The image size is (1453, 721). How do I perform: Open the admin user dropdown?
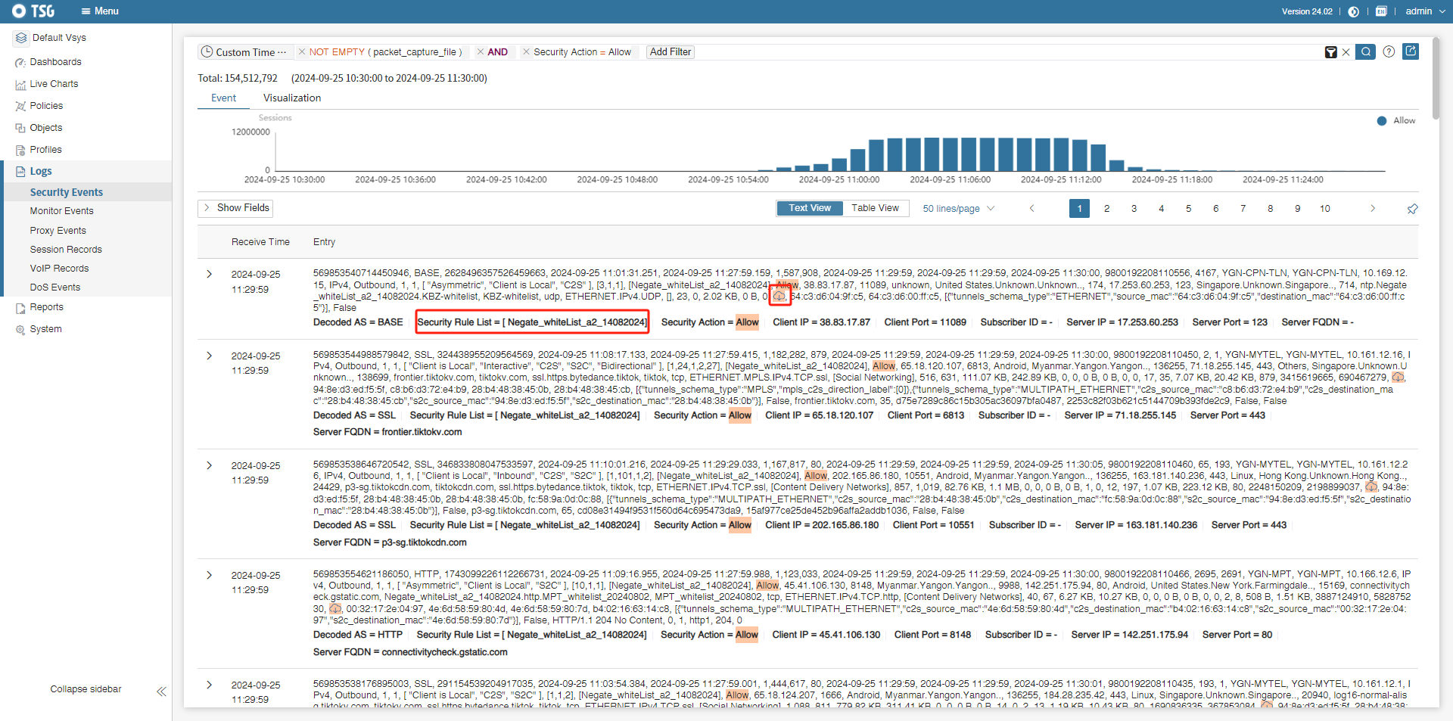[1425, 11]
